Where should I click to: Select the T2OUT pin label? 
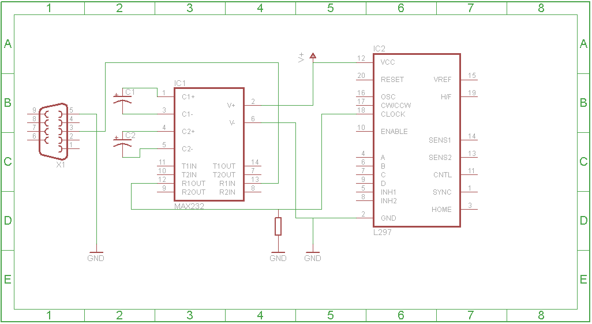coord(224,175)
